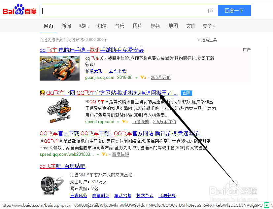Click the 官网 badge
Image resolution: width=273 pixels, height=209 pixels.
point(187,93)
